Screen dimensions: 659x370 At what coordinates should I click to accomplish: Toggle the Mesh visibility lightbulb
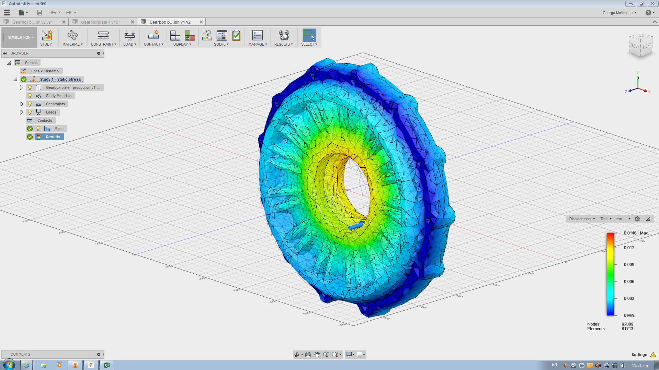click(x=38, y=129)
